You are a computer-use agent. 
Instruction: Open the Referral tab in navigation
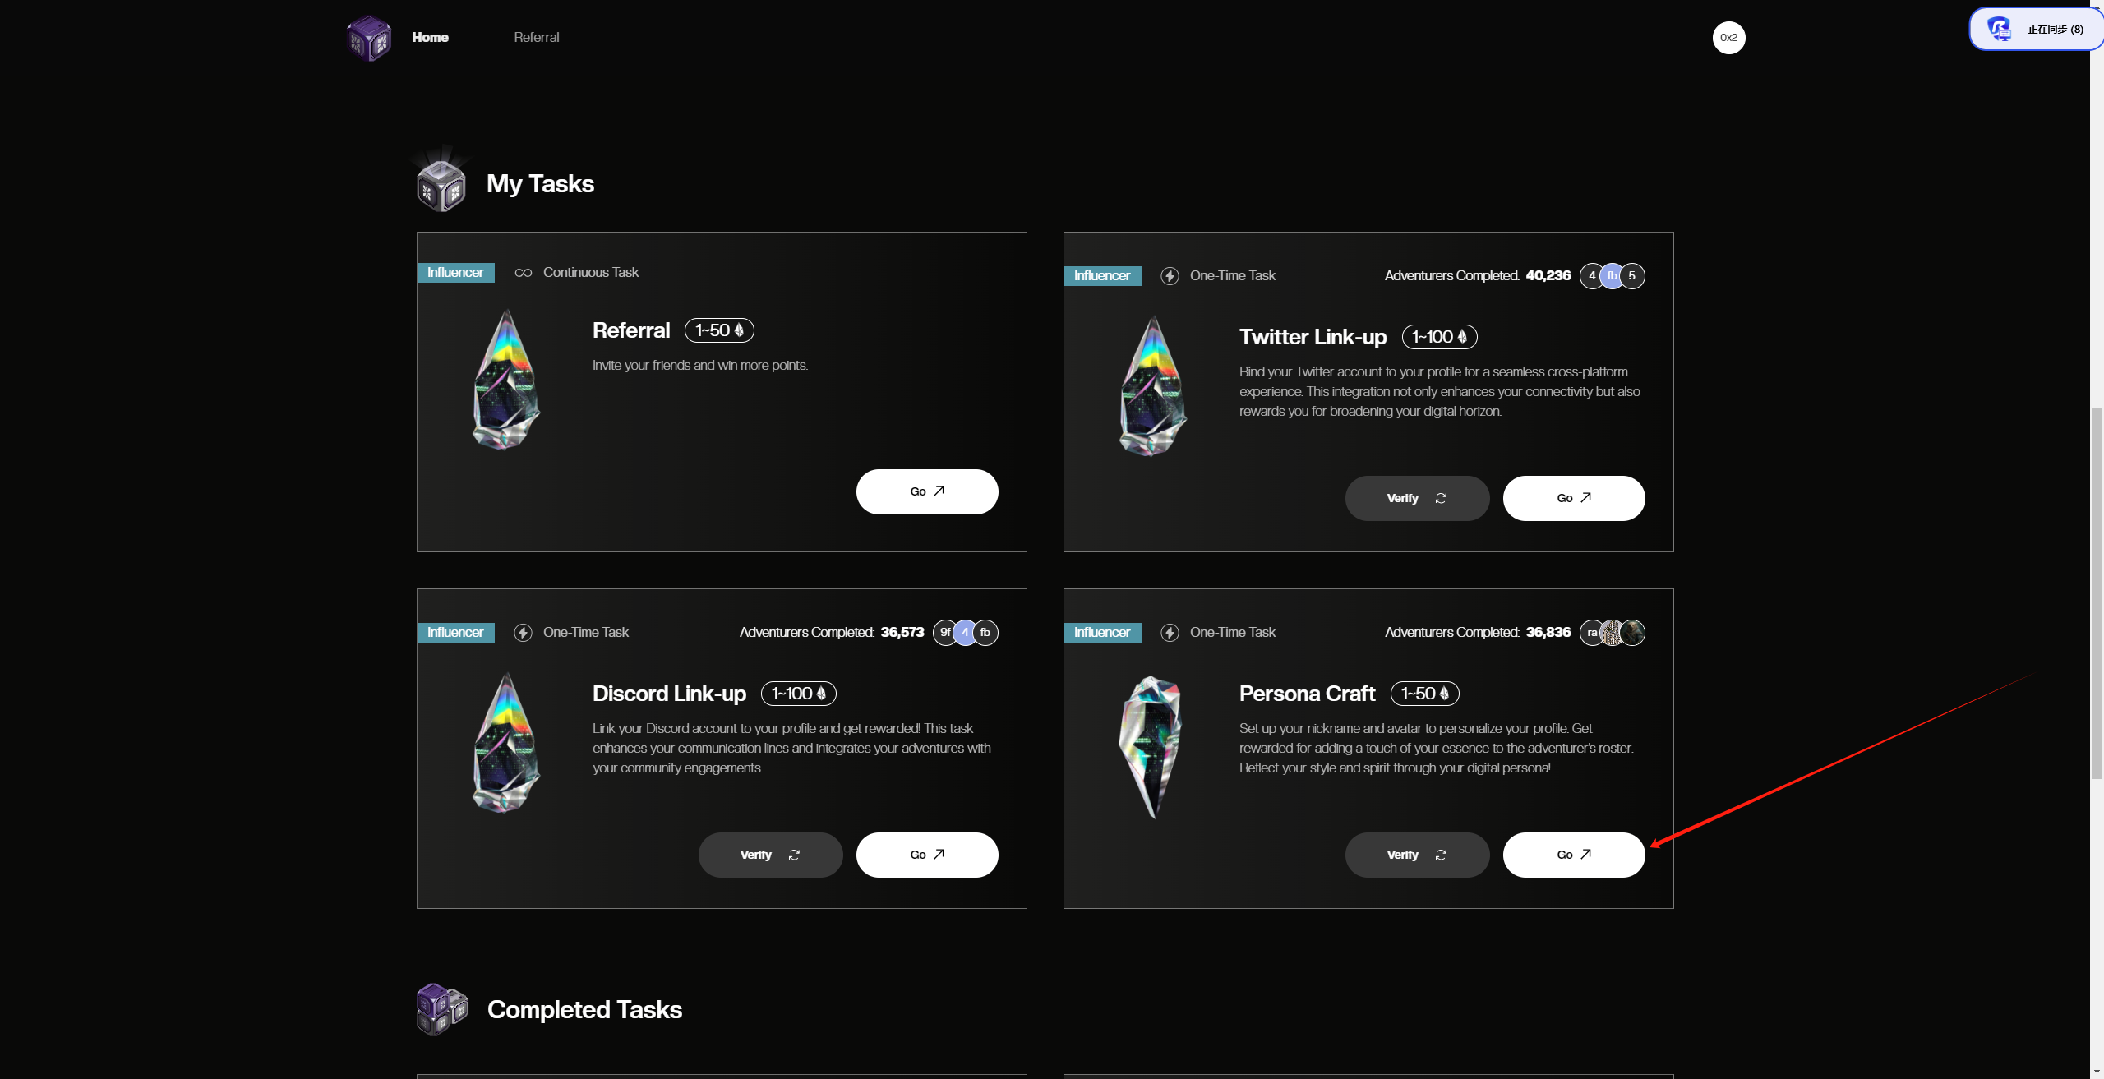tap(536, 37)
